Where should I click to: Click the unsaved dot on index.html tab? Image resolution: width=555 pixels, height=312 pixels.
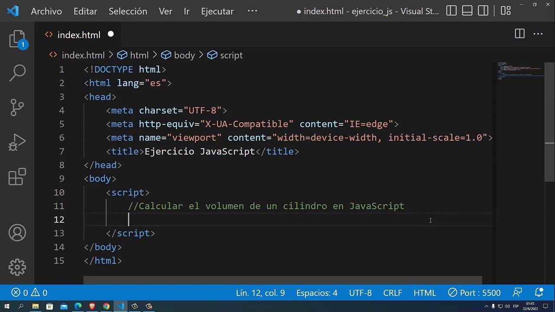click(111, 34)
